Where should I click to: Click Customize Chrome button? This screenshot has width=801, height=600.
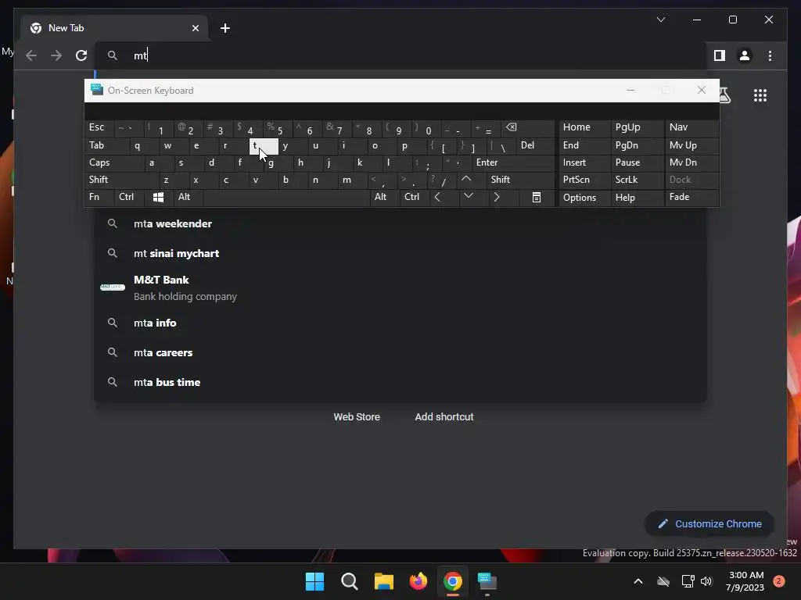(x=709, y=524)
